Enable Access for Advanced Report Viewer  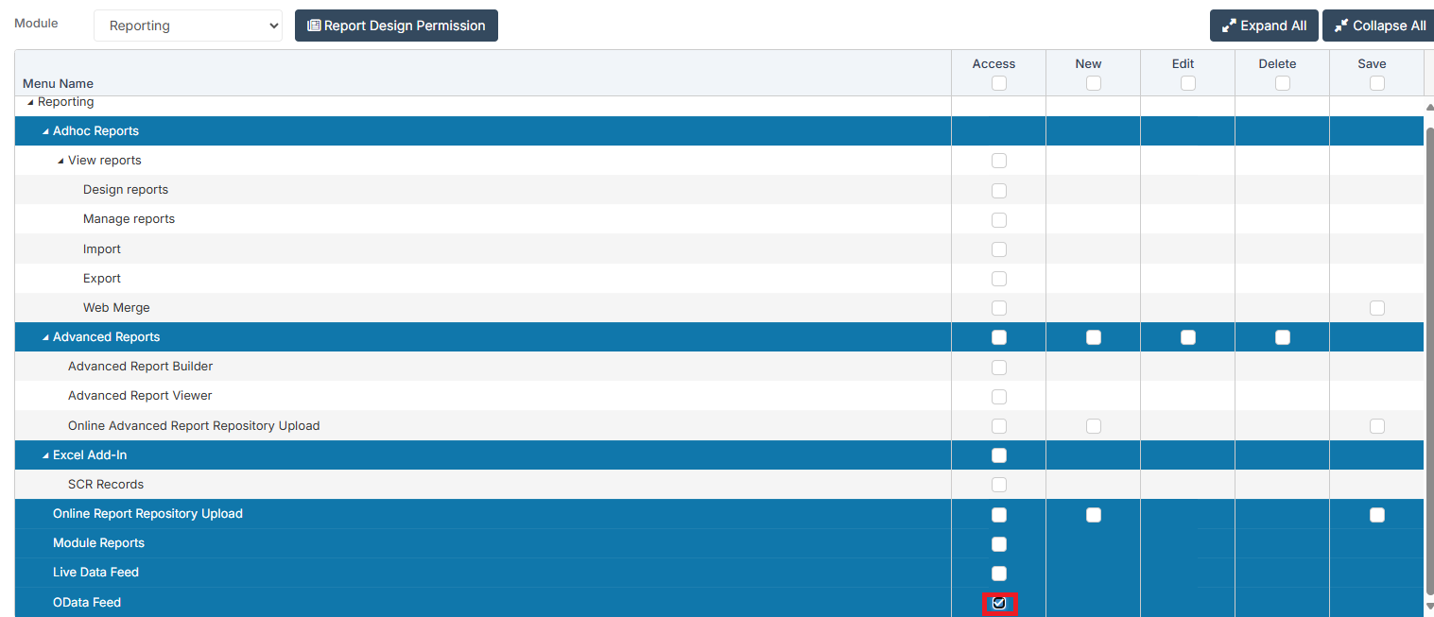coord(999,397)
